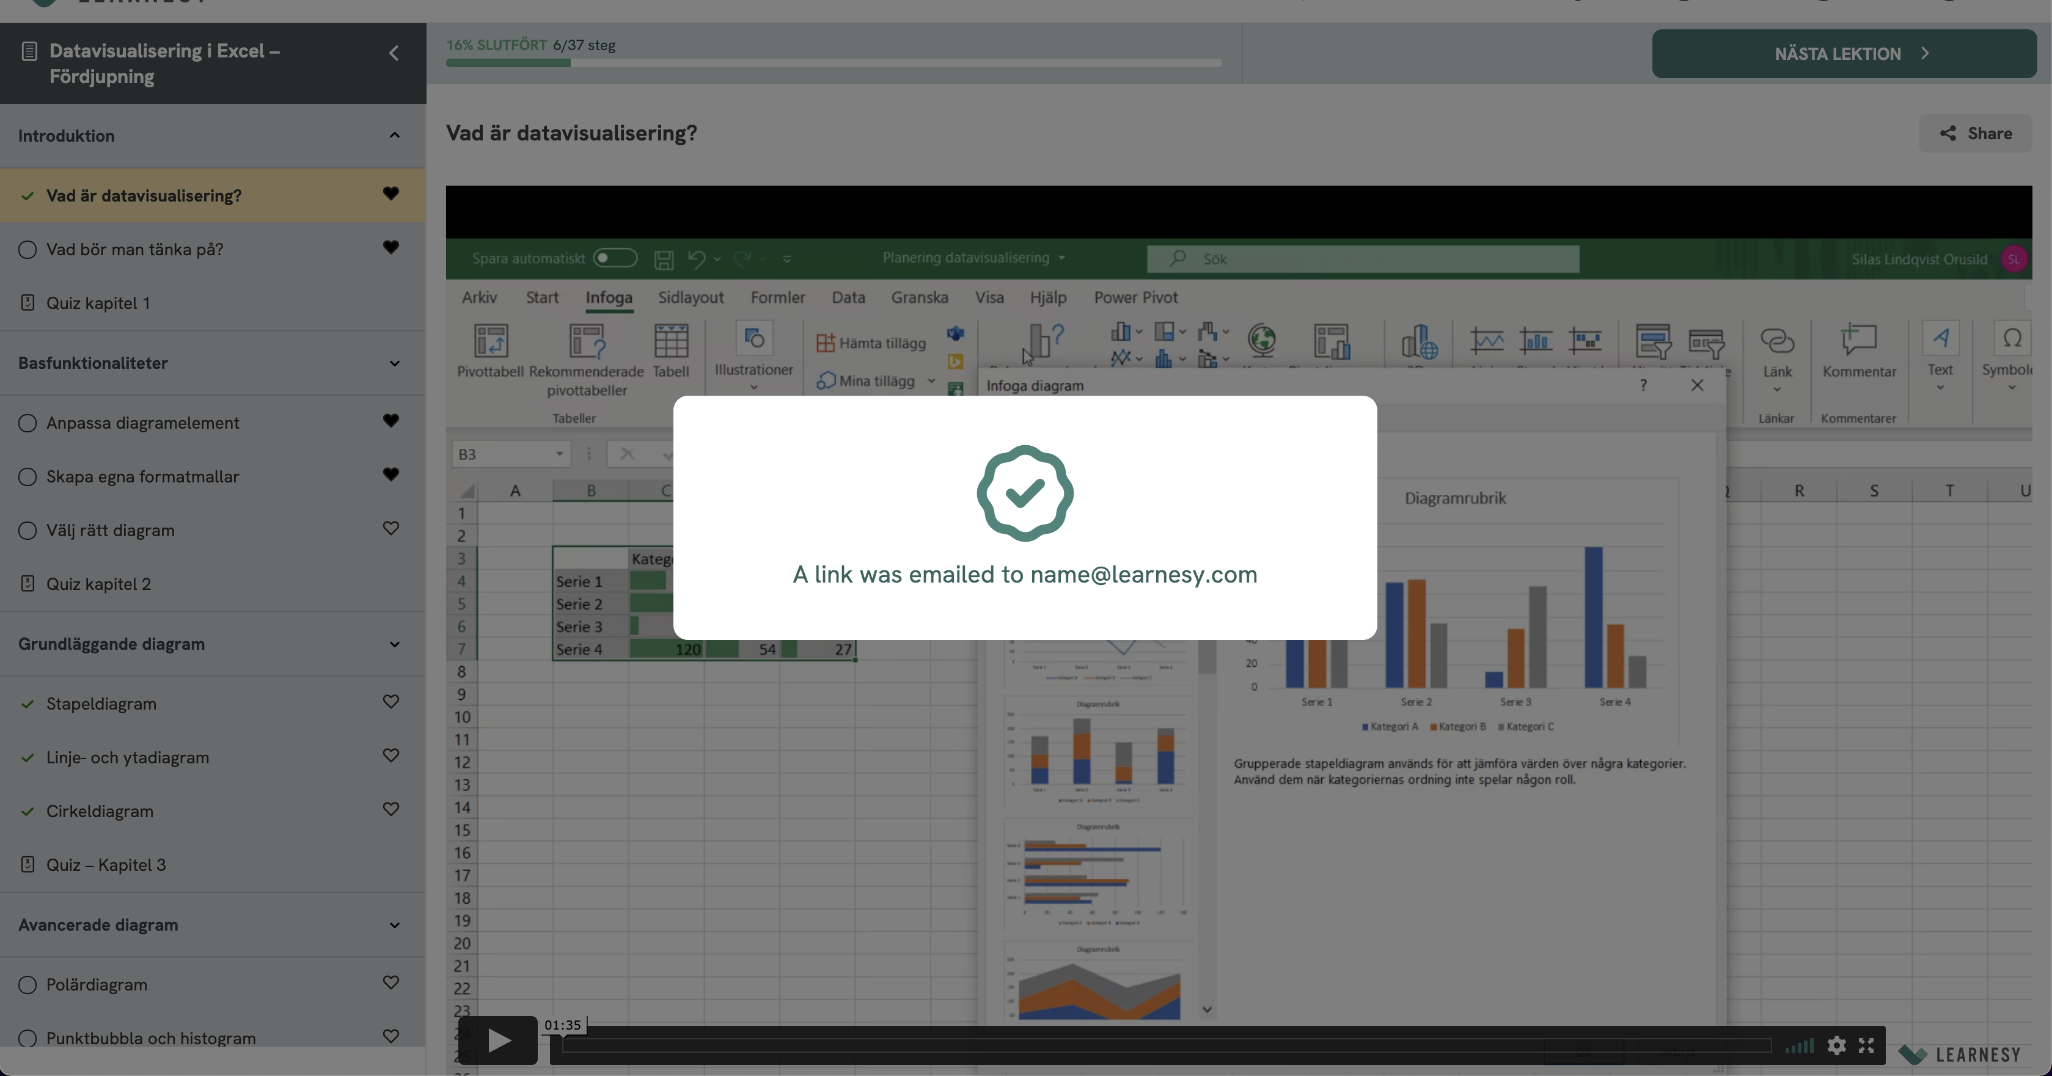
Task: Open the Arkiv tab in Excel
Action: 478,297
